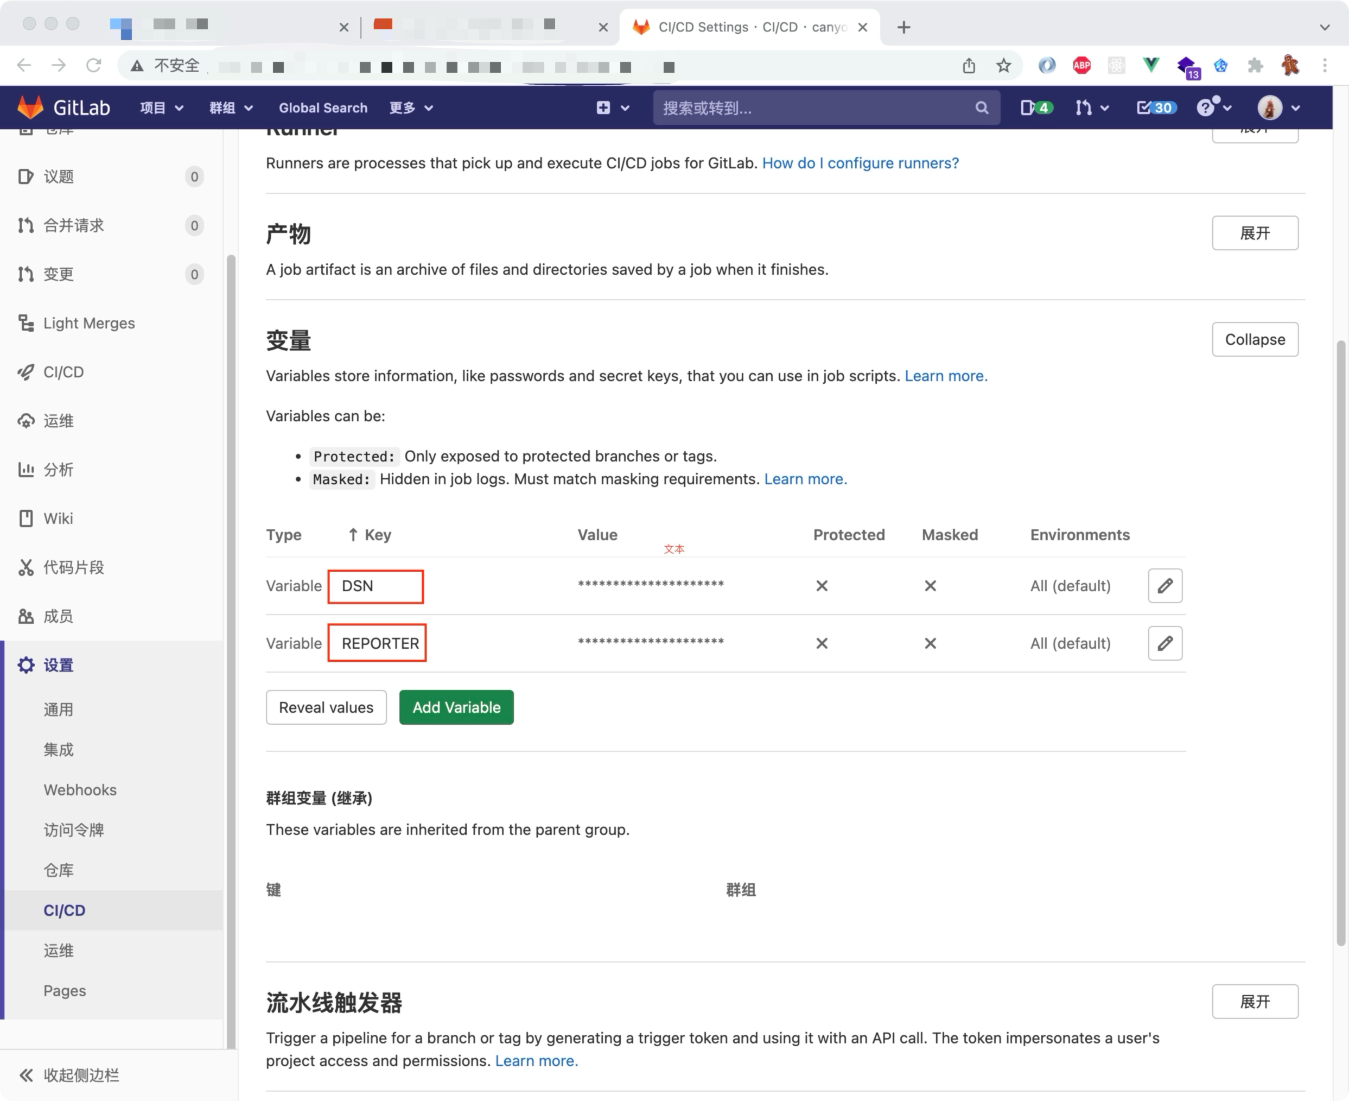Collapse the variables section
Image resolution: width=1349 pixels, height=1101 pixels.
(x=1255, y=339)
